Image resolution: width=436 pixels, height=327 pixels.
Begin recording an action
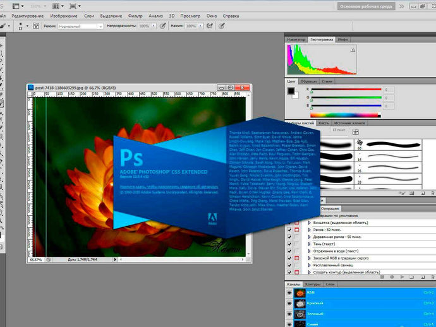coord(392,277)
